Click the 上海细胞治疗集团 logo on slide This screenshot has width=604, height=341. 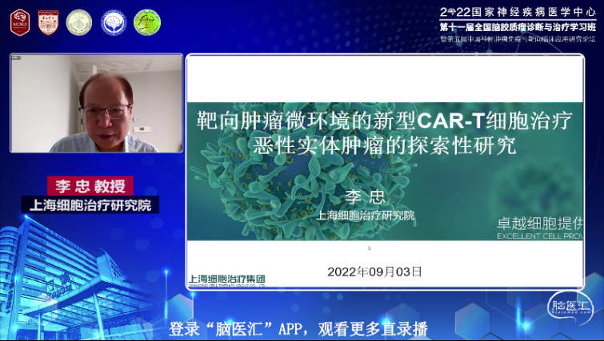pyautogui.click(x=226, y=280)
